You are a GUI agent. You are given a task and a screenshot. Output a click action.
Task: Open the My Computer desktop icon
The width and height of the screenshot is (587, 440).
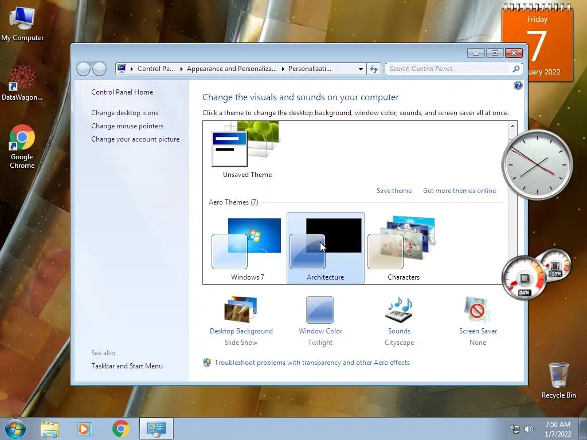pos(22,23)
